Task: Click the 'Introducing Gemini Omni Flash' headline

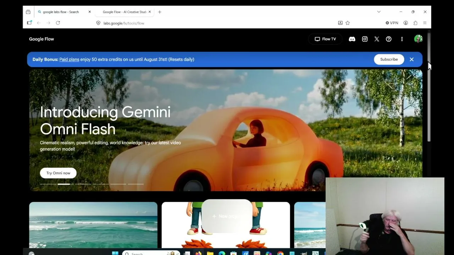Action: (x=105, y=120)
